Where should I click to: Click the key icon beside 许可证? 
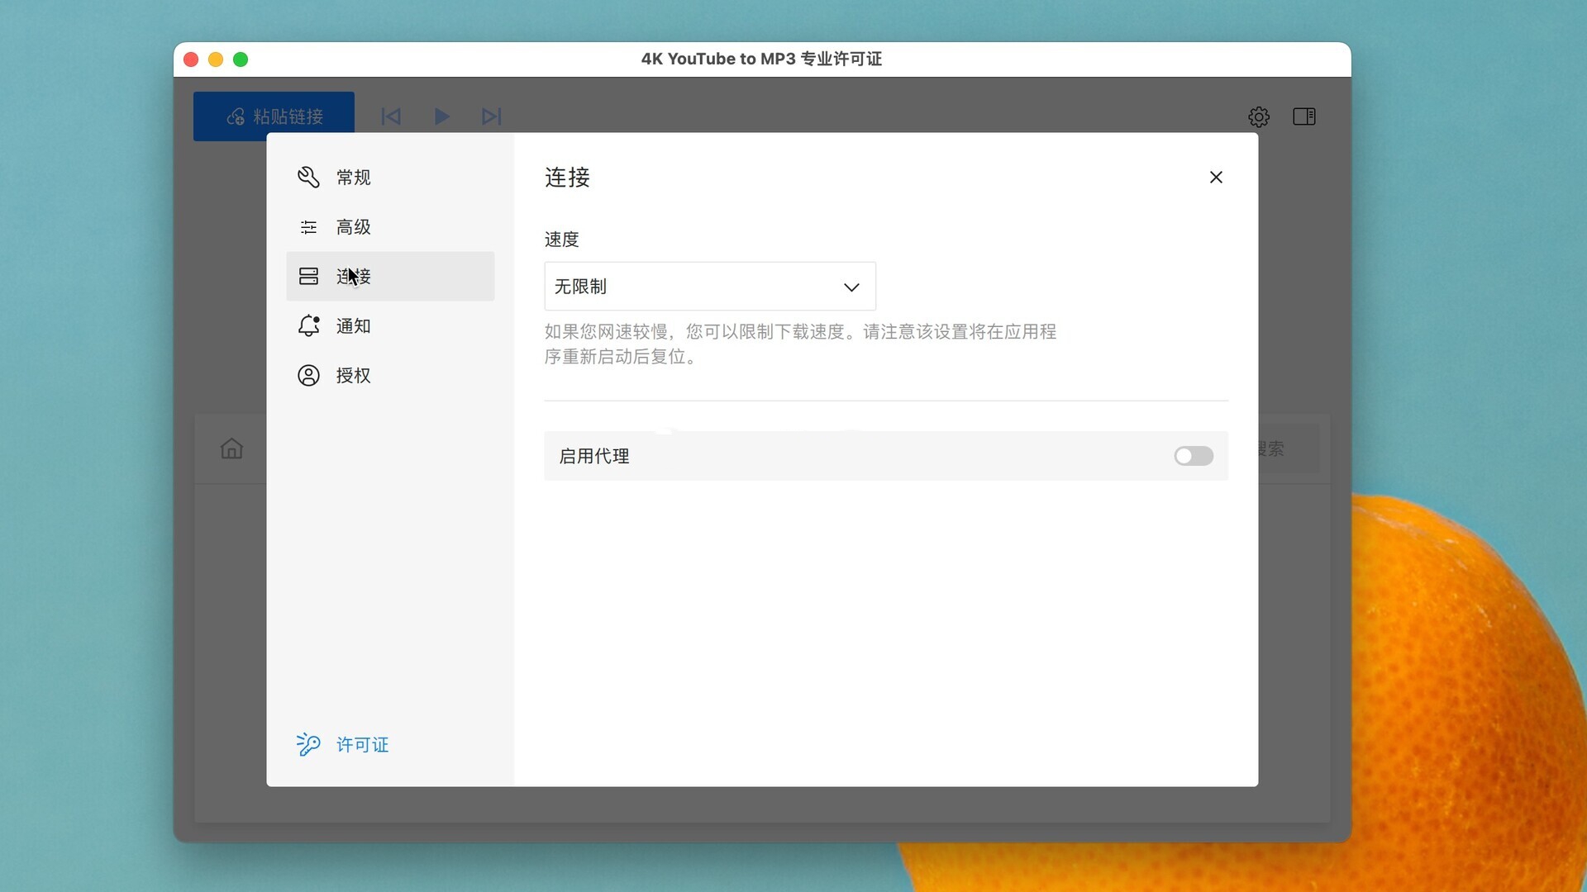308,744
